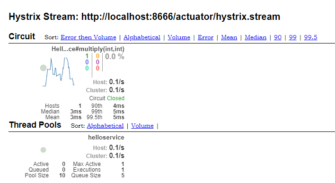
Task: Click the 0.0 % error percentage
Action: click(115, 57)
